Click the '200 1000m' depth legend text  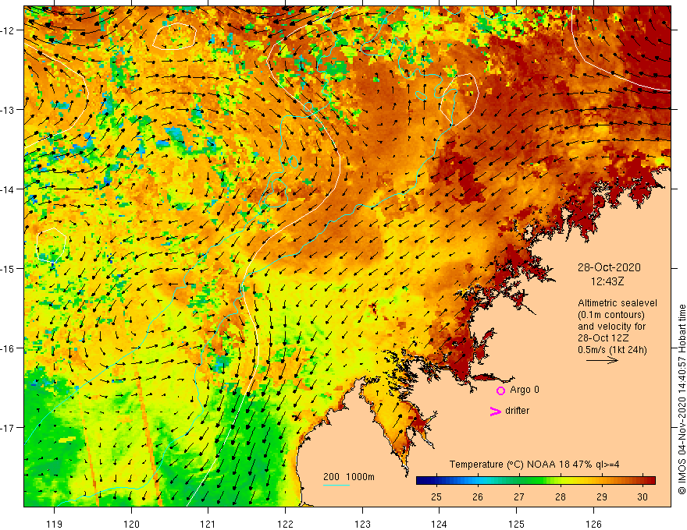[x=349, y=477]
